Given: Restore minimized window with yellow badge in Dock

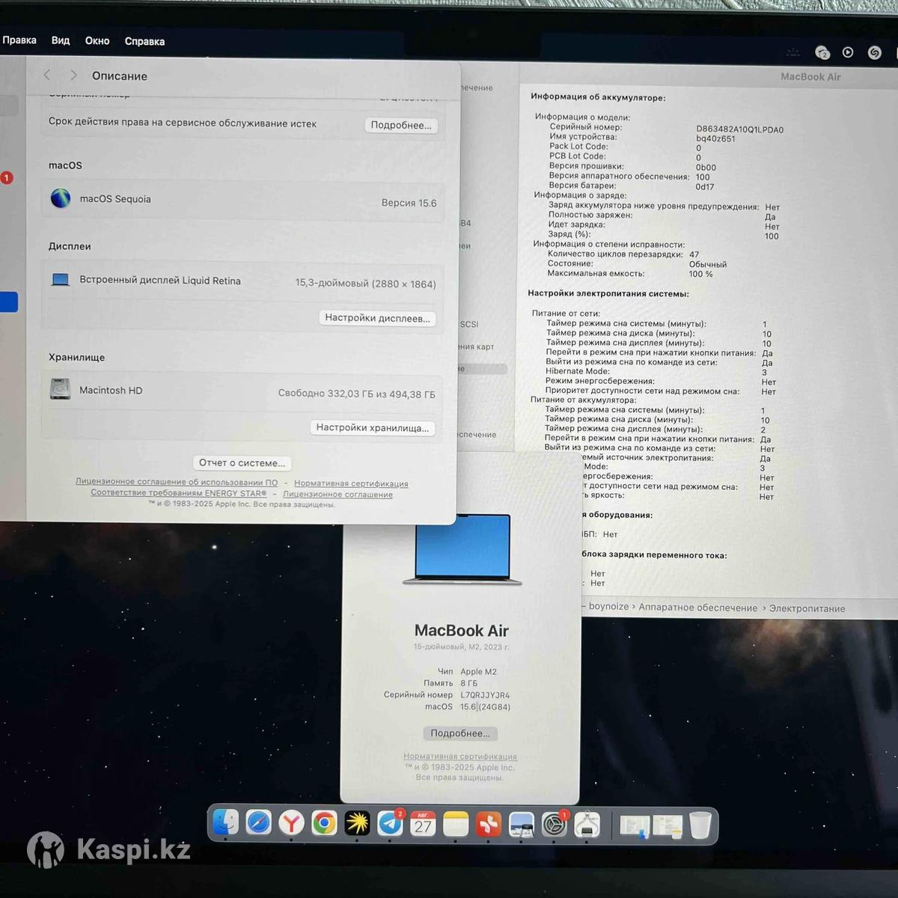Looking at the screenshot, I should (x=668, y=826).
